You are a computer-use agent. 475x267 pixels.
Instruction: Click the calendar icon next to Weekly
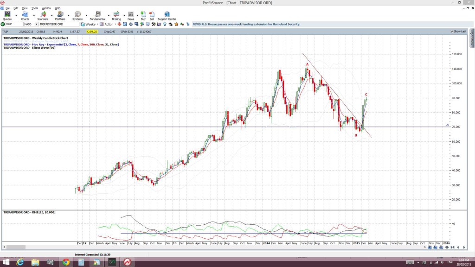[x=83, y=24]
